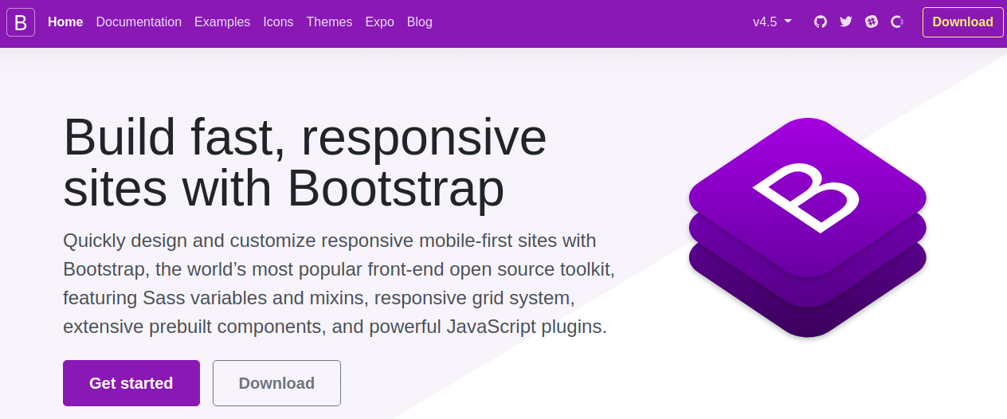Screen dimensions: 1007x419
Task: Click the purple Get started button
Action: (x=131, y=383)
